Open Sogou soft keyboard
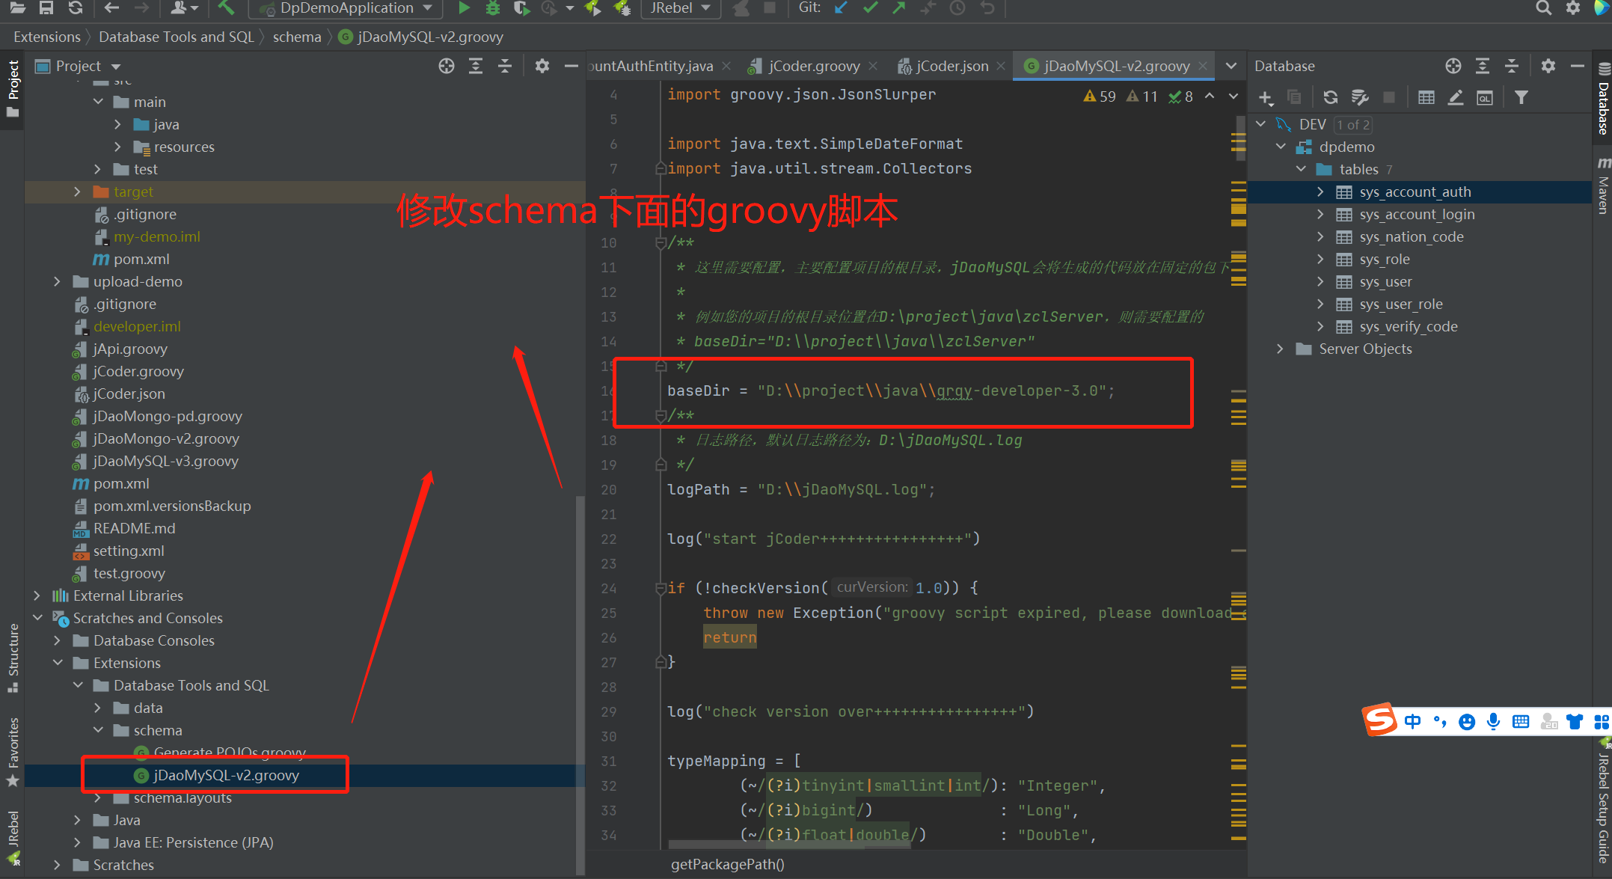Screen dimensions: 1612x879 coord(1521,721)
